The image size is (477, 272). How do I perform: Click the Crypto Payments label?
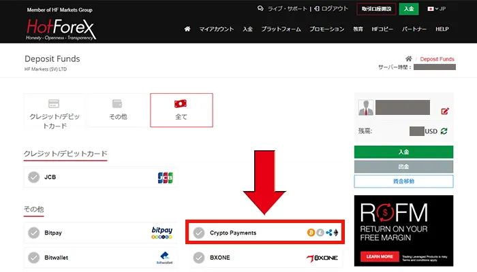tap(233, 233)
